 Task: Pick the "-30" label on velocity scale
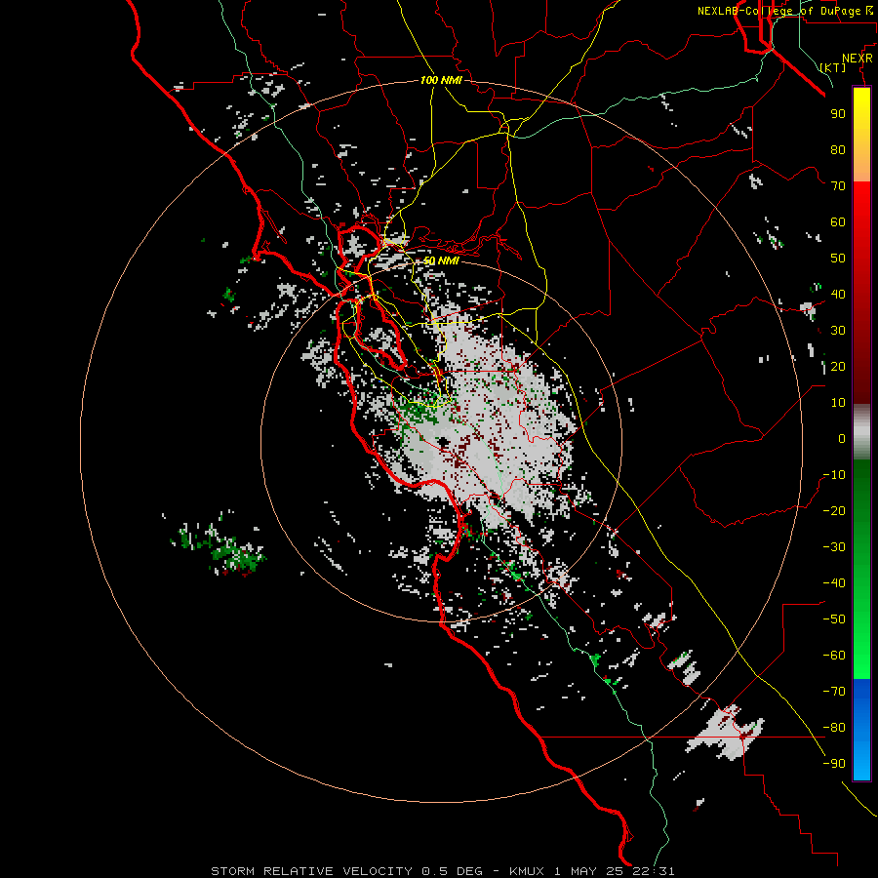834,547
